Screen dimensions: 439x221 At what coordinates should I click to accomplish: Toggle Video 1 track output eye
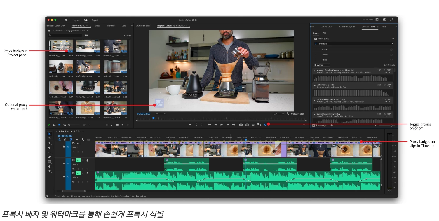click(x=78, y=143)
